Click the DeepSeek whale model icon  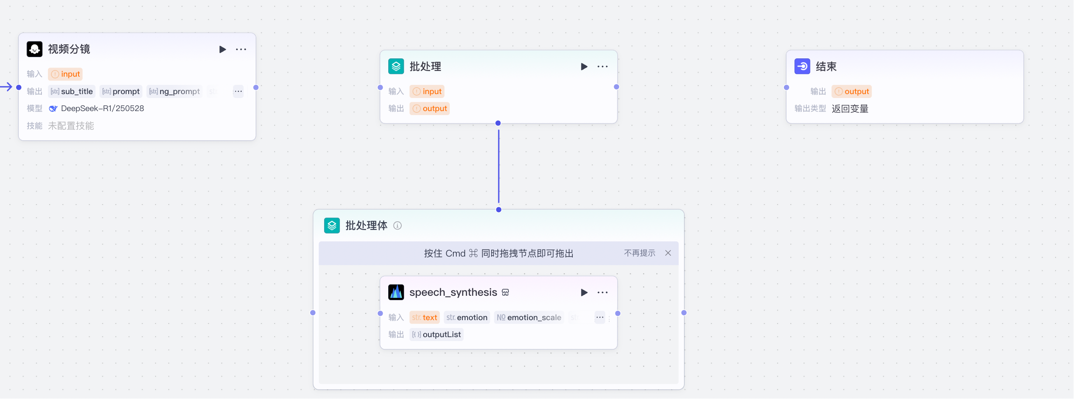[53, 108]
